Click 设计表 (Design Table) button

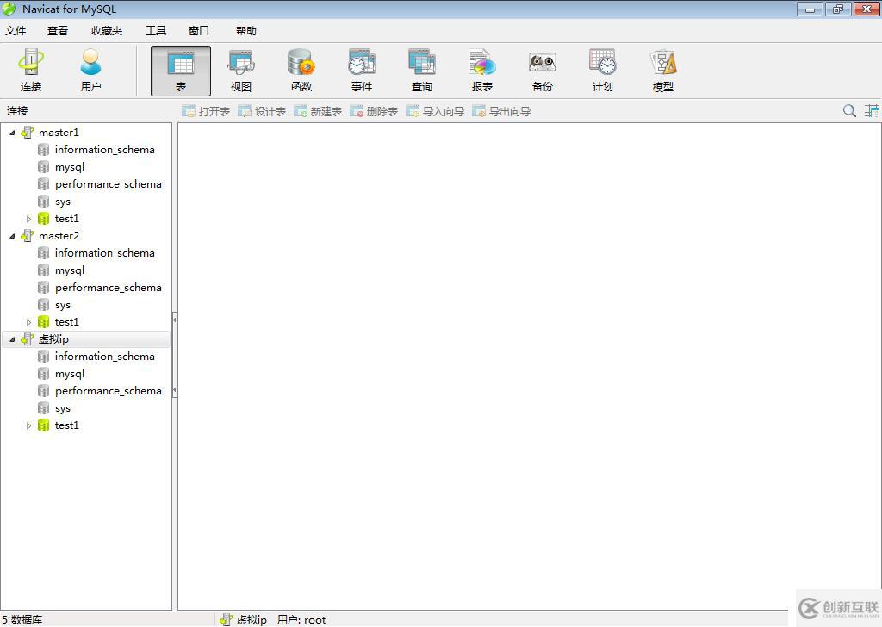click(x=262, y=111)
